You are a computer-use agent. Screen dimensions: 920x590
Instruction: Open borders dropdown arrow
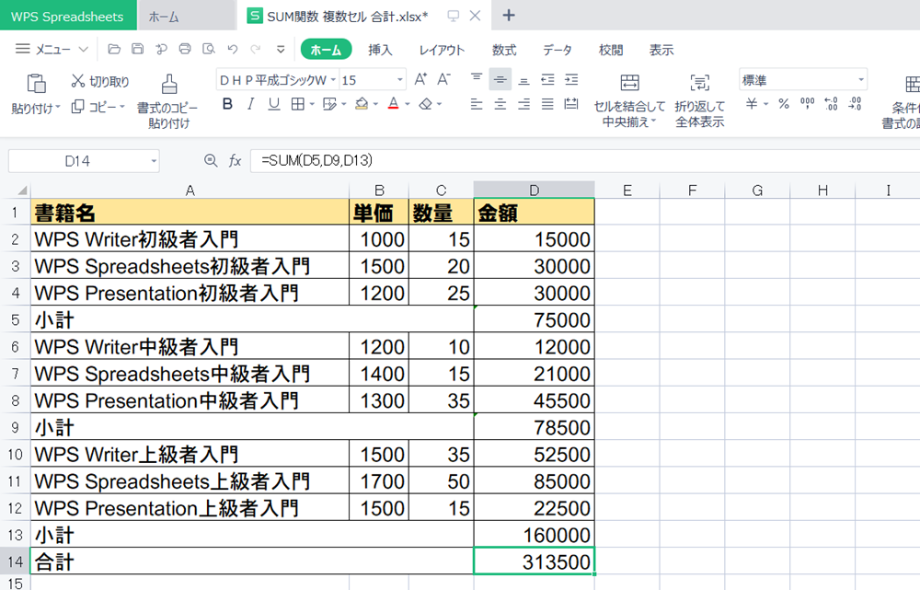[312, 104]
